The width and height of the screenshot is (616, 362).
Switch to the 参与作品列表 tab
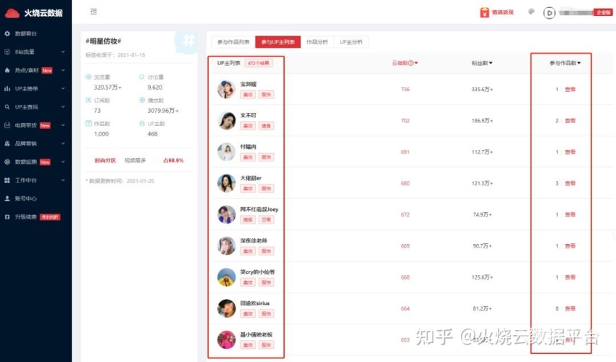click(x=233, y=42)
